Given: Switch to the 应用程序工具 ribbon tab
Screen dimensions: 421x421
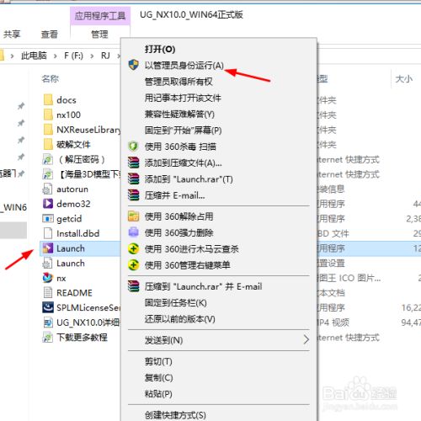Looking at the screenshot, I should point(100,16).
